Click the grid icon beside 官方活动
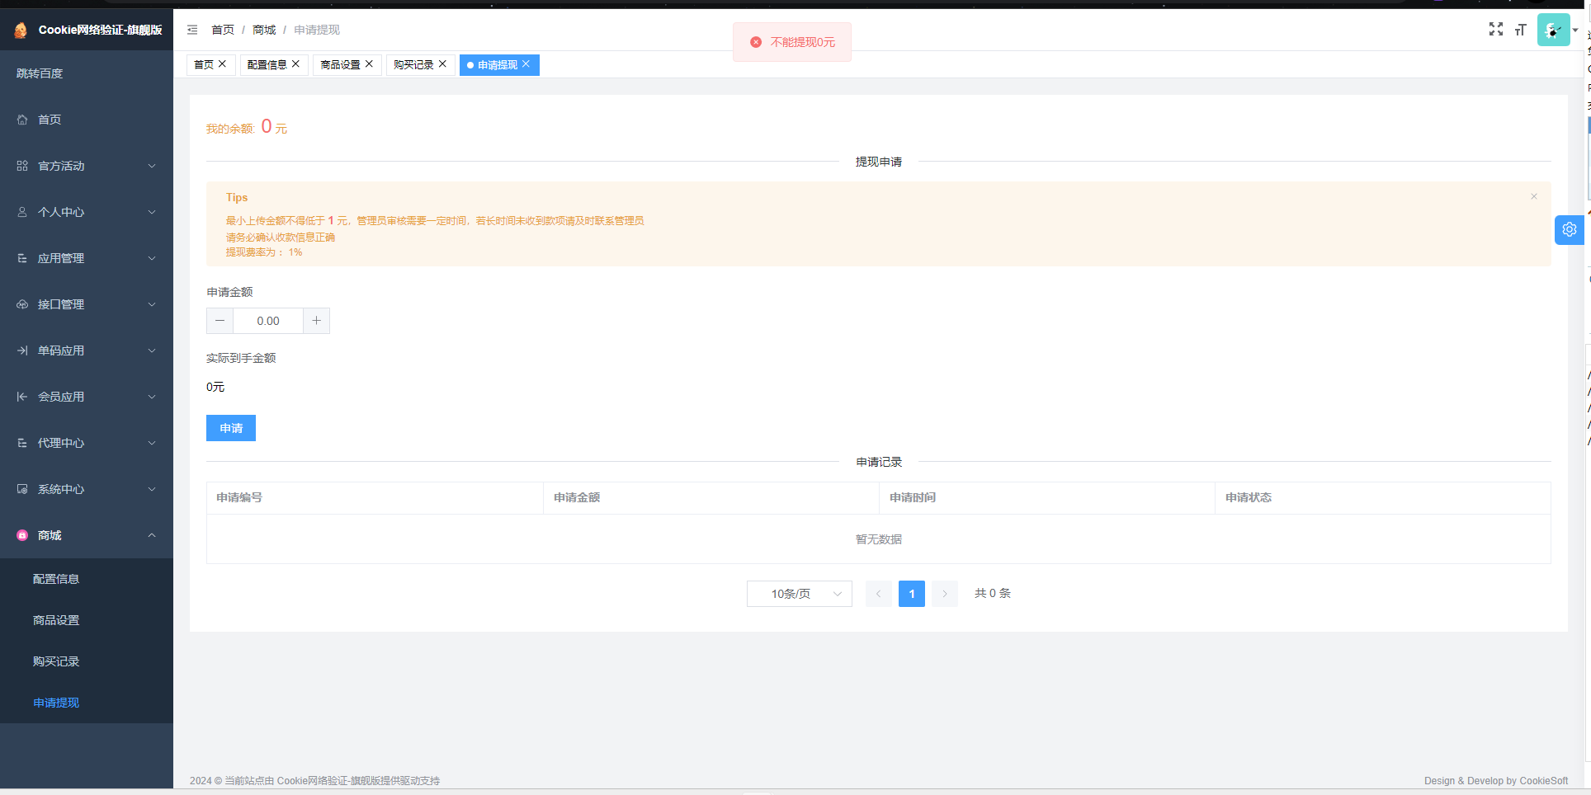 point(22,166)
